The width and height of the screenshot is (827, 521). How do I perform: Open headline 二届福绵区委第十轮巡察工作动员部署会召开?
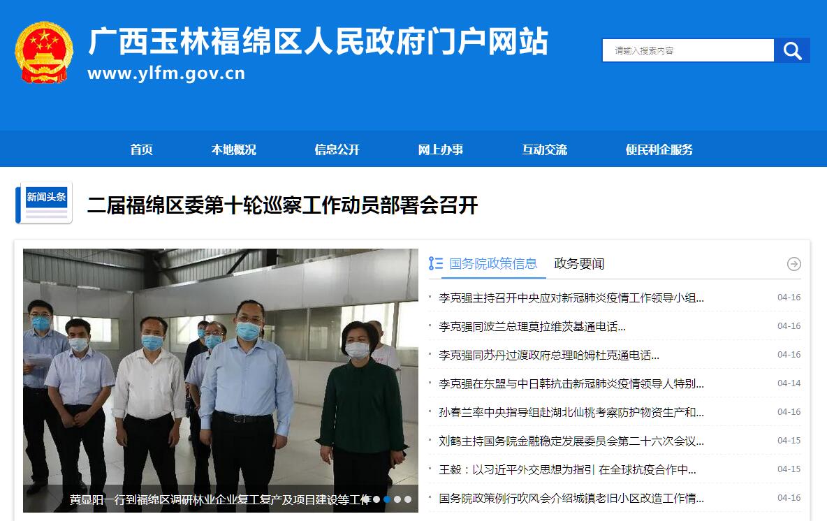pyautogui.click(x=283, y=205)
